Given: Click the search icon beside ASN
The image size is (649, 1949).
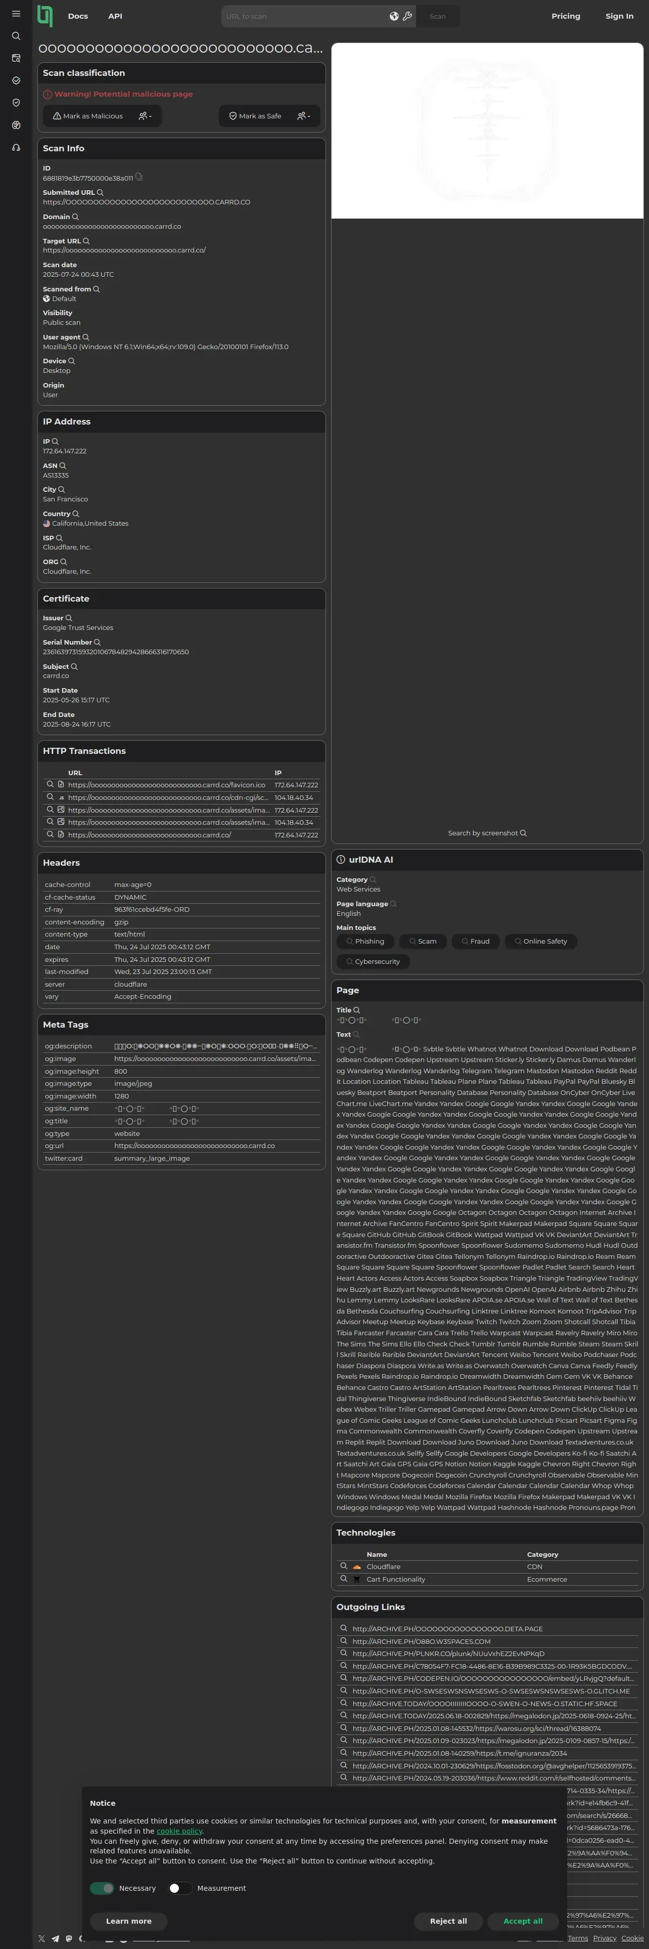Looking at the screenshot, I should 63,465.
